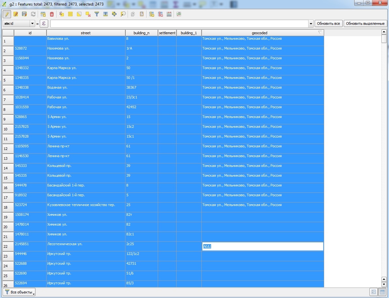389x298 pixels.
Task: Click 'Обновить выделенные' button
Action: (x=365, y=23)
